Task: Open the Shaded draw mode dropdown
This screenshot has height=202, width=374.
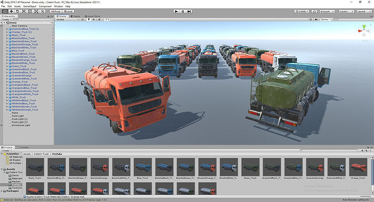Action: point(67,19)
